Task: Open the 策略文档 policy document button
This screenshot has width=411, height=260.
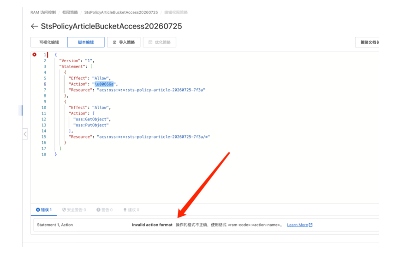Action: (x=367, y=42)
